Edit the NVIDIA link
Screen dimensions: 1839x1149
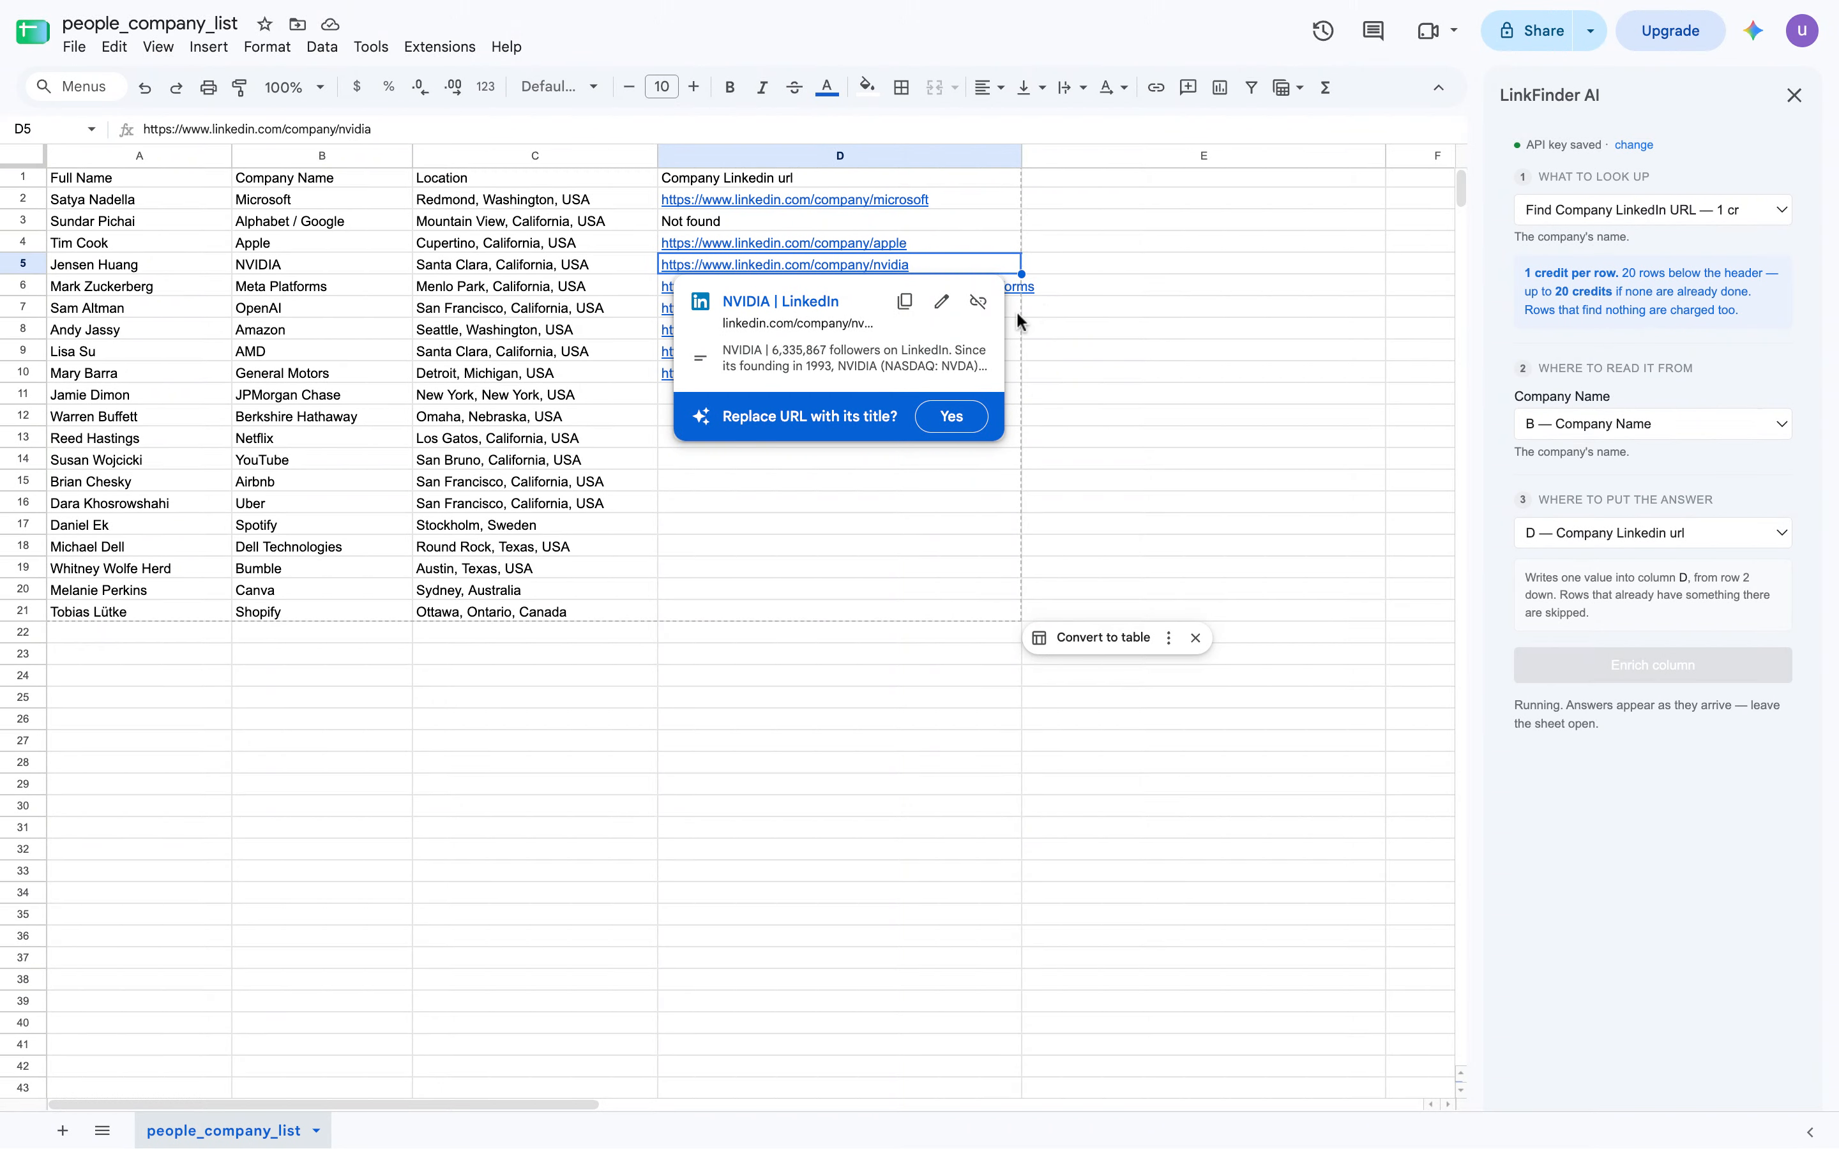(x=942, y=302)
